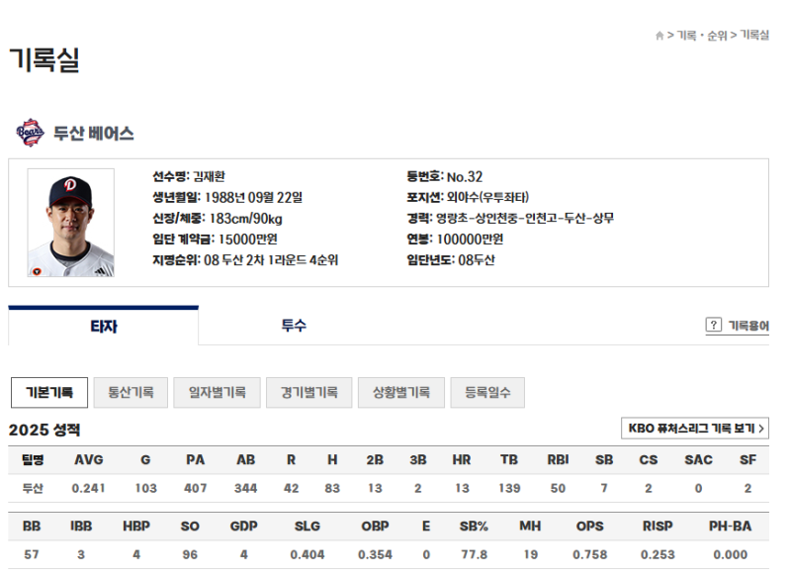The image size is (791, 579).
Task: Click the player photo of 김재환
Action: (70, 223)
